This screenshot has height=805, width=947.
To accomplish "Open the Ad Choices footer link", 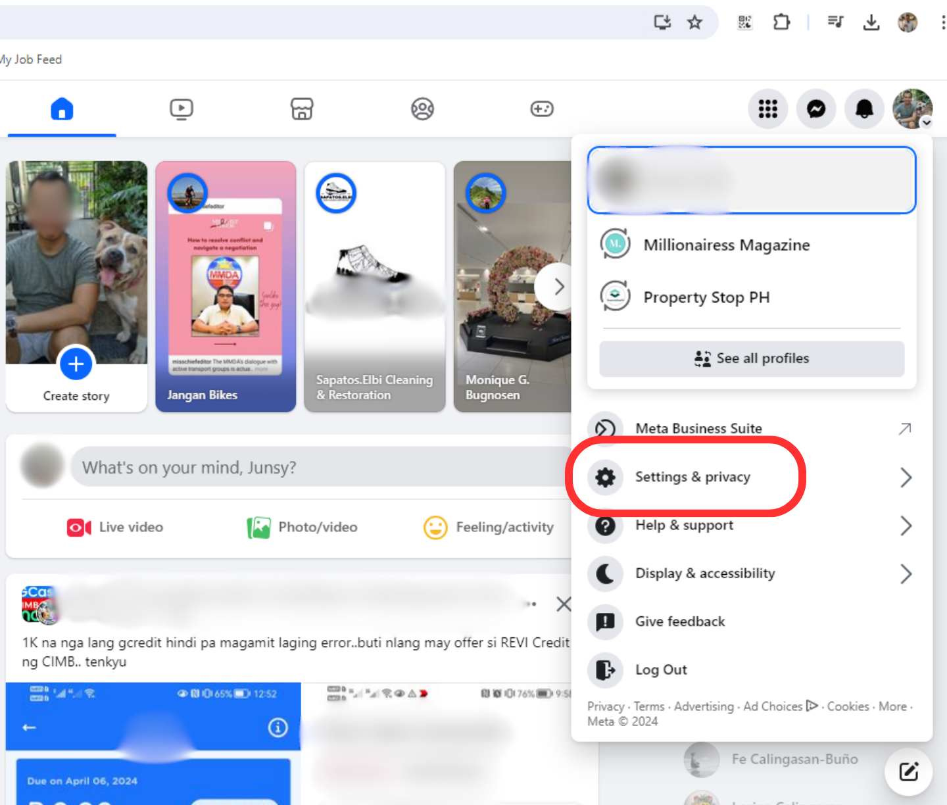I will [781, 706].
